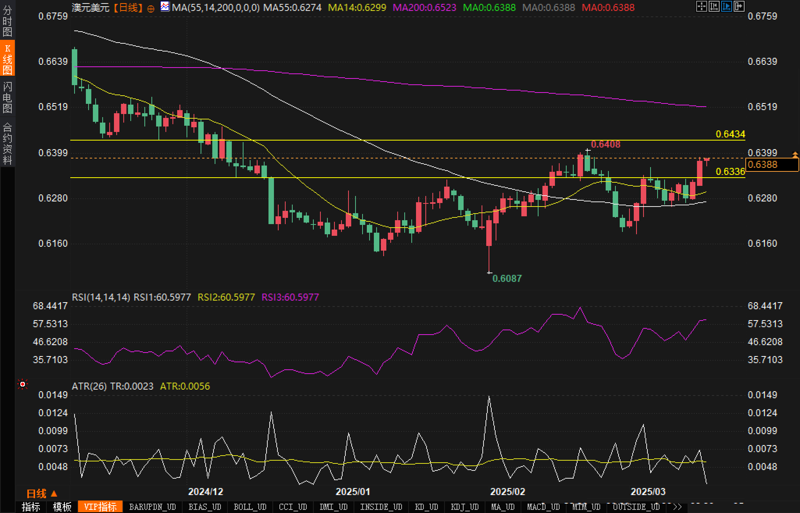The image size is (800, 513).
Task: Choose the MA_UD indicator
Action: pos(503,507)
